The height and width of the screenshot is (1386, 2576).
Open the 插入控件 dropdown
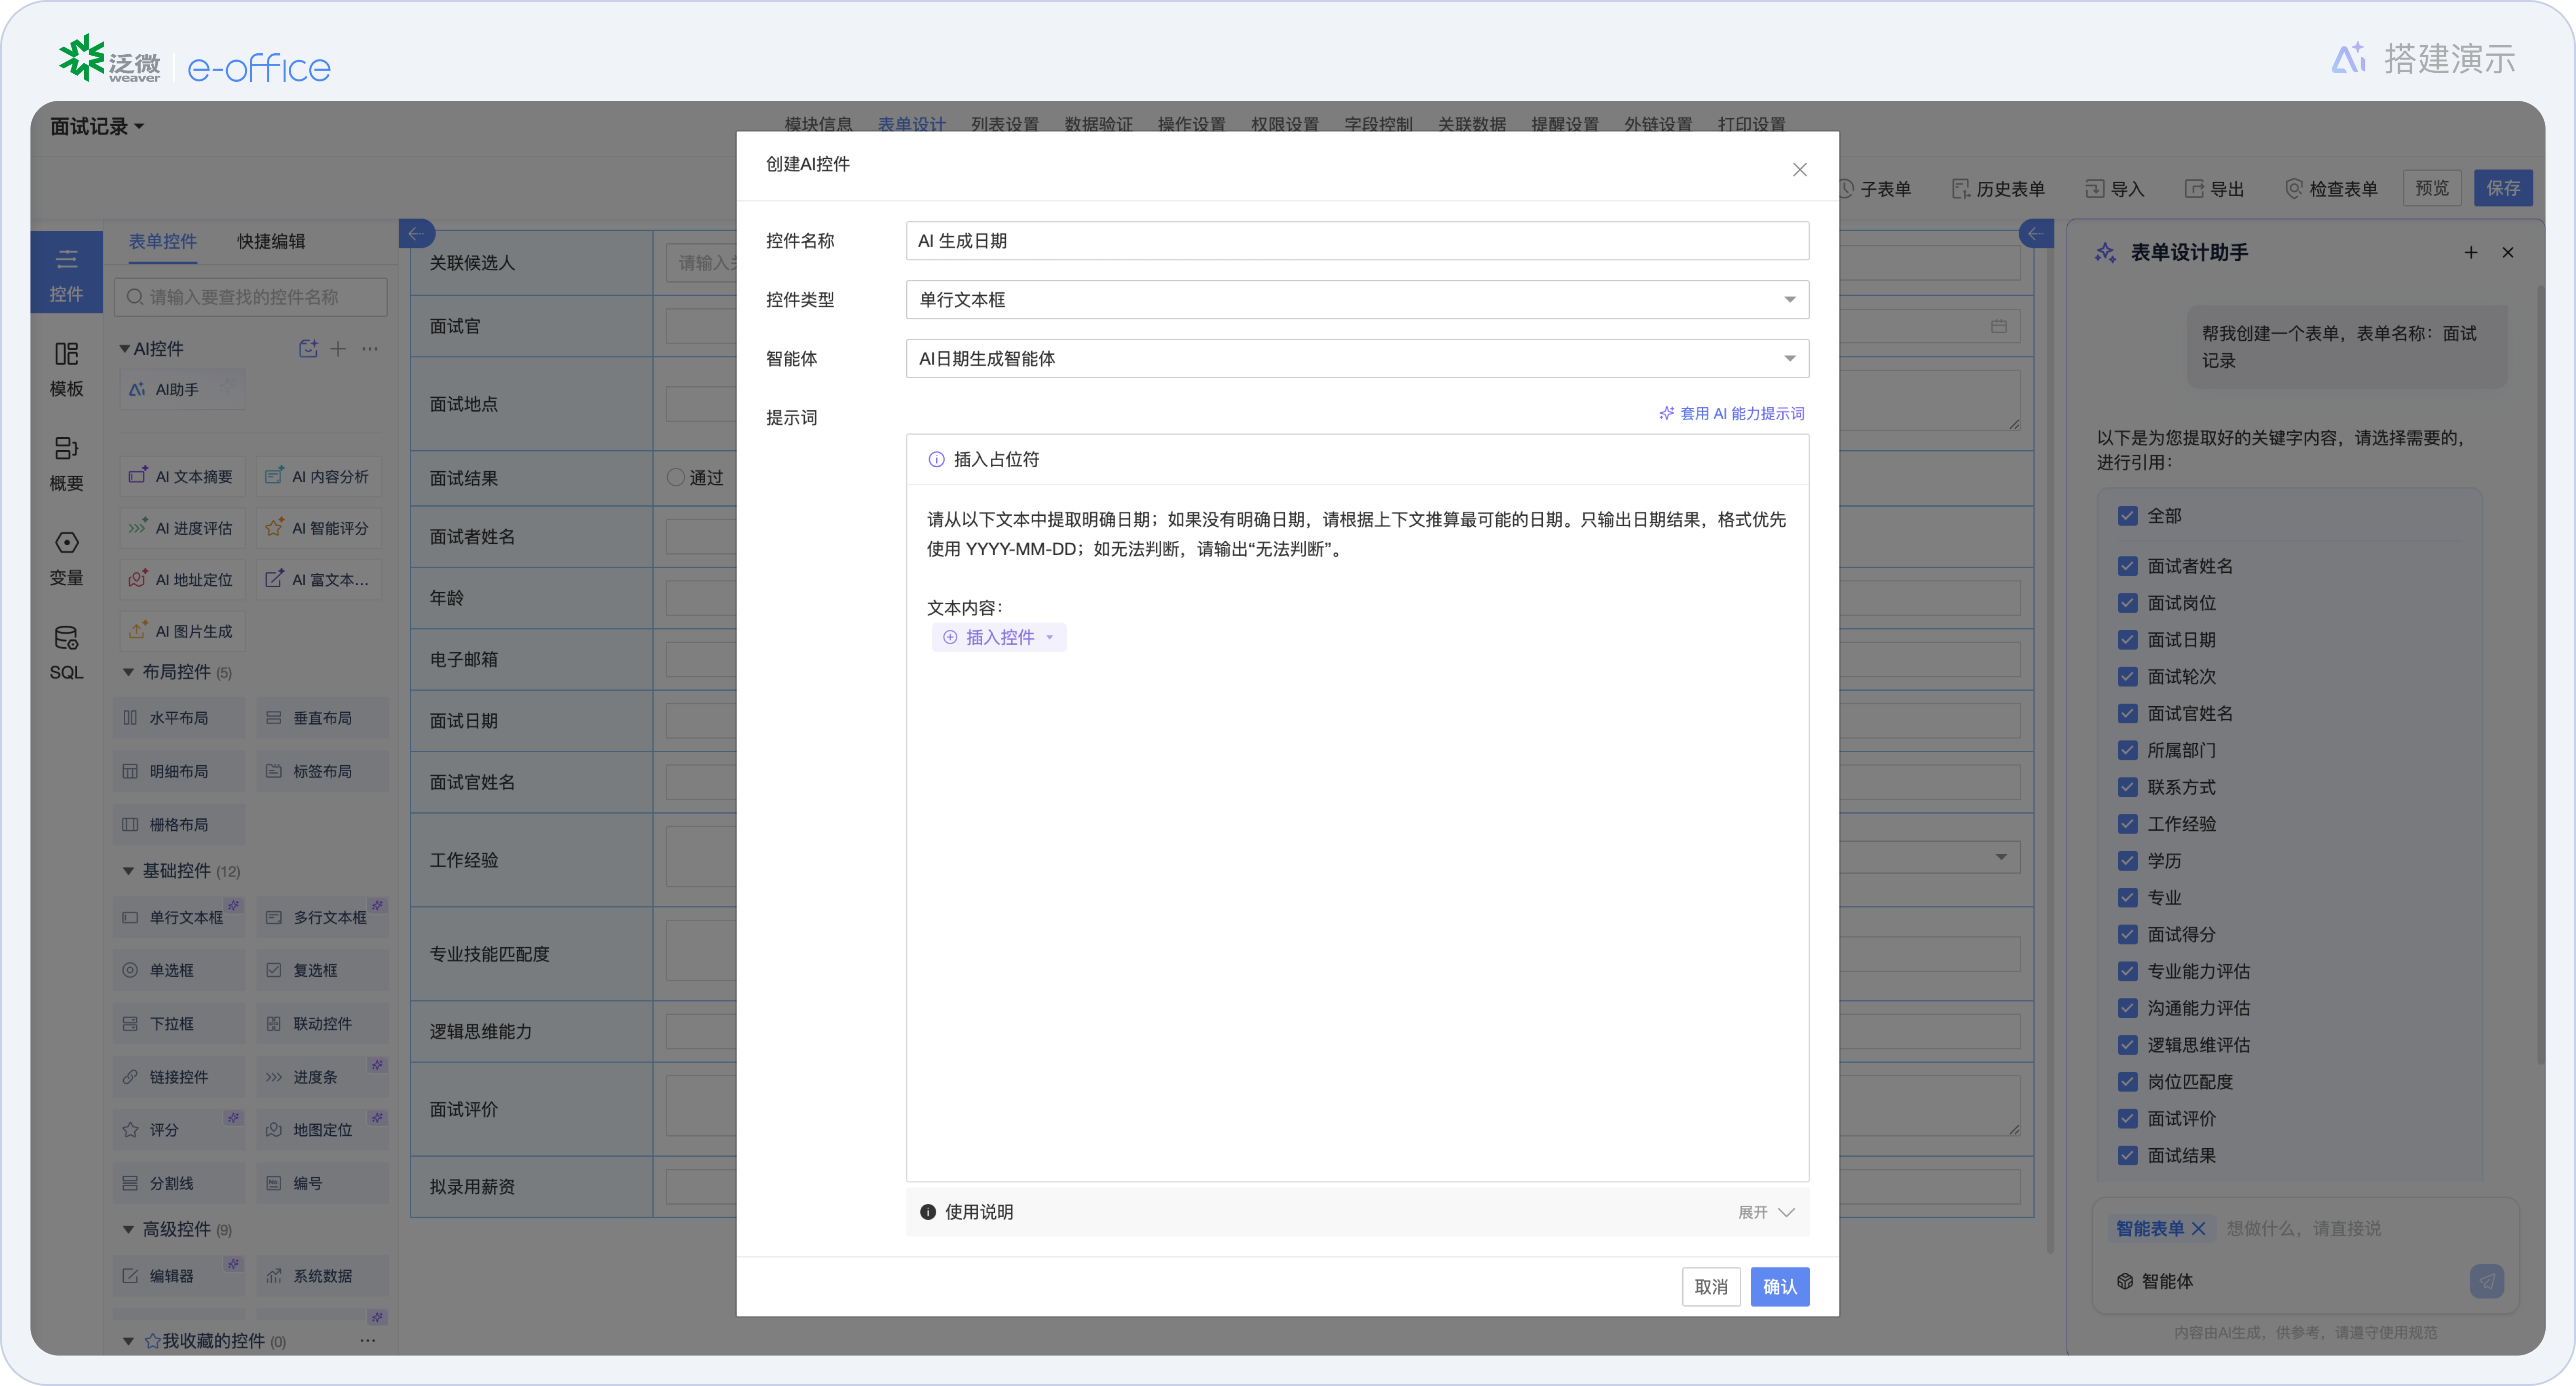point(999,637)
